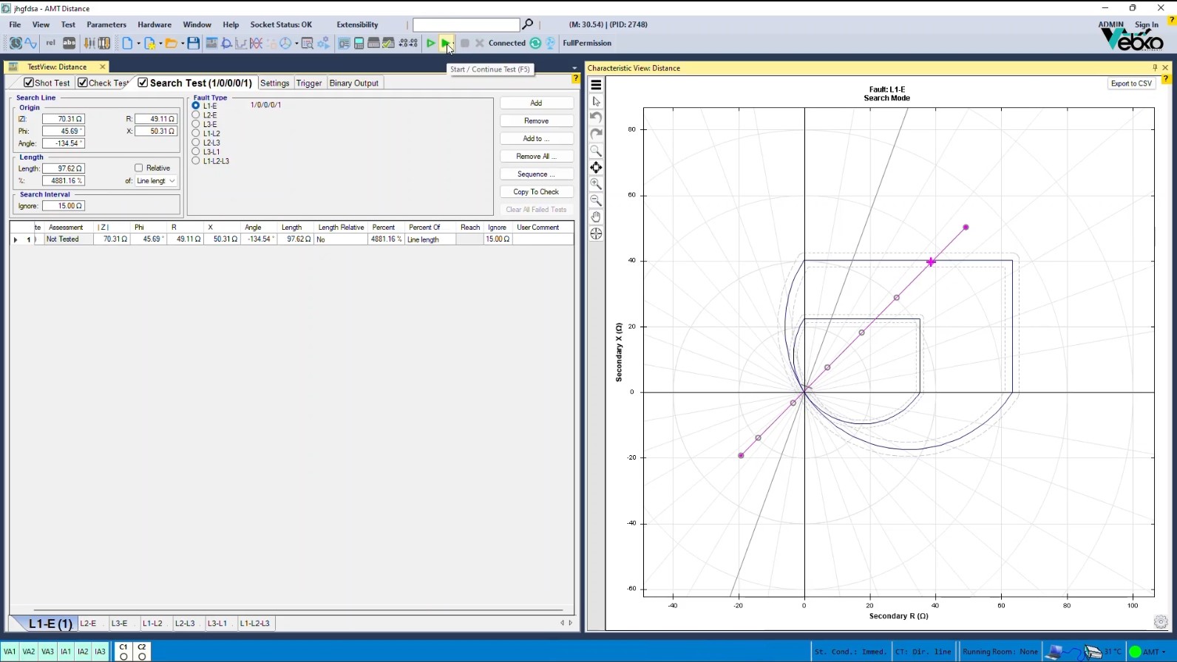Expand row 1 in the results table
This screenshot has width=1177, height=662.
[x=16, y=239]
